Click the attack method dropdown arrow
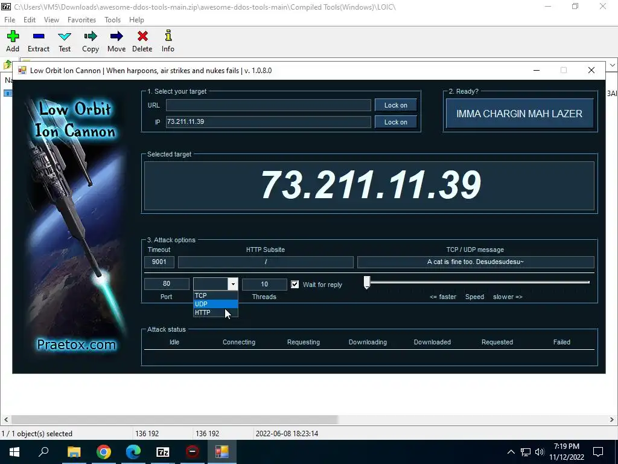618x464 pixels. [x=233, y=284]
